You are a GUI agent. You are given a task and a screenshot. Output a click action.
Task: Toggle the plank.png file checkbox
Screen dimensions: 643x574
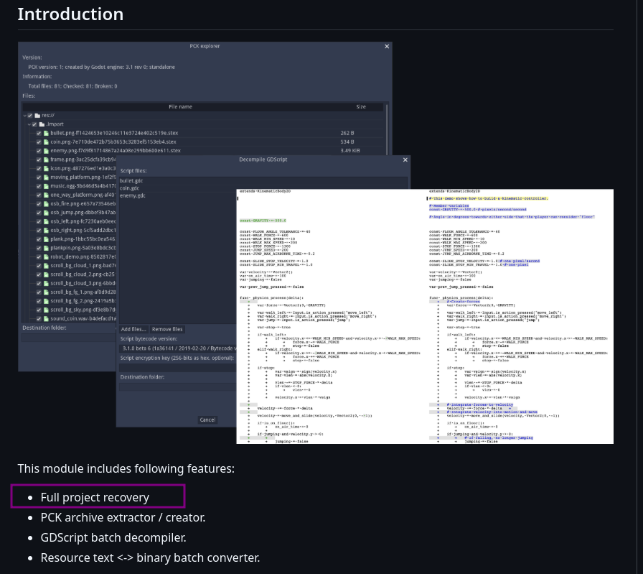(x=39, y=239)
